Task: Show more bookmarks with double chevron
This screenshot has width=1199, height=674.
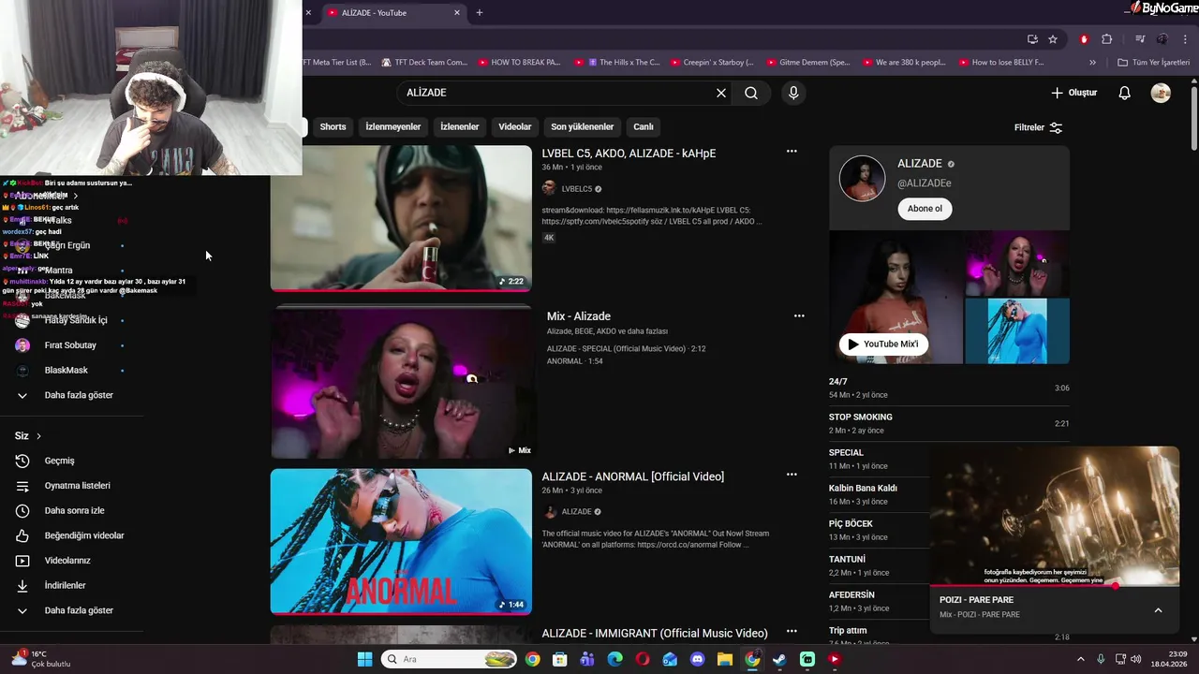Action: 1092,63
